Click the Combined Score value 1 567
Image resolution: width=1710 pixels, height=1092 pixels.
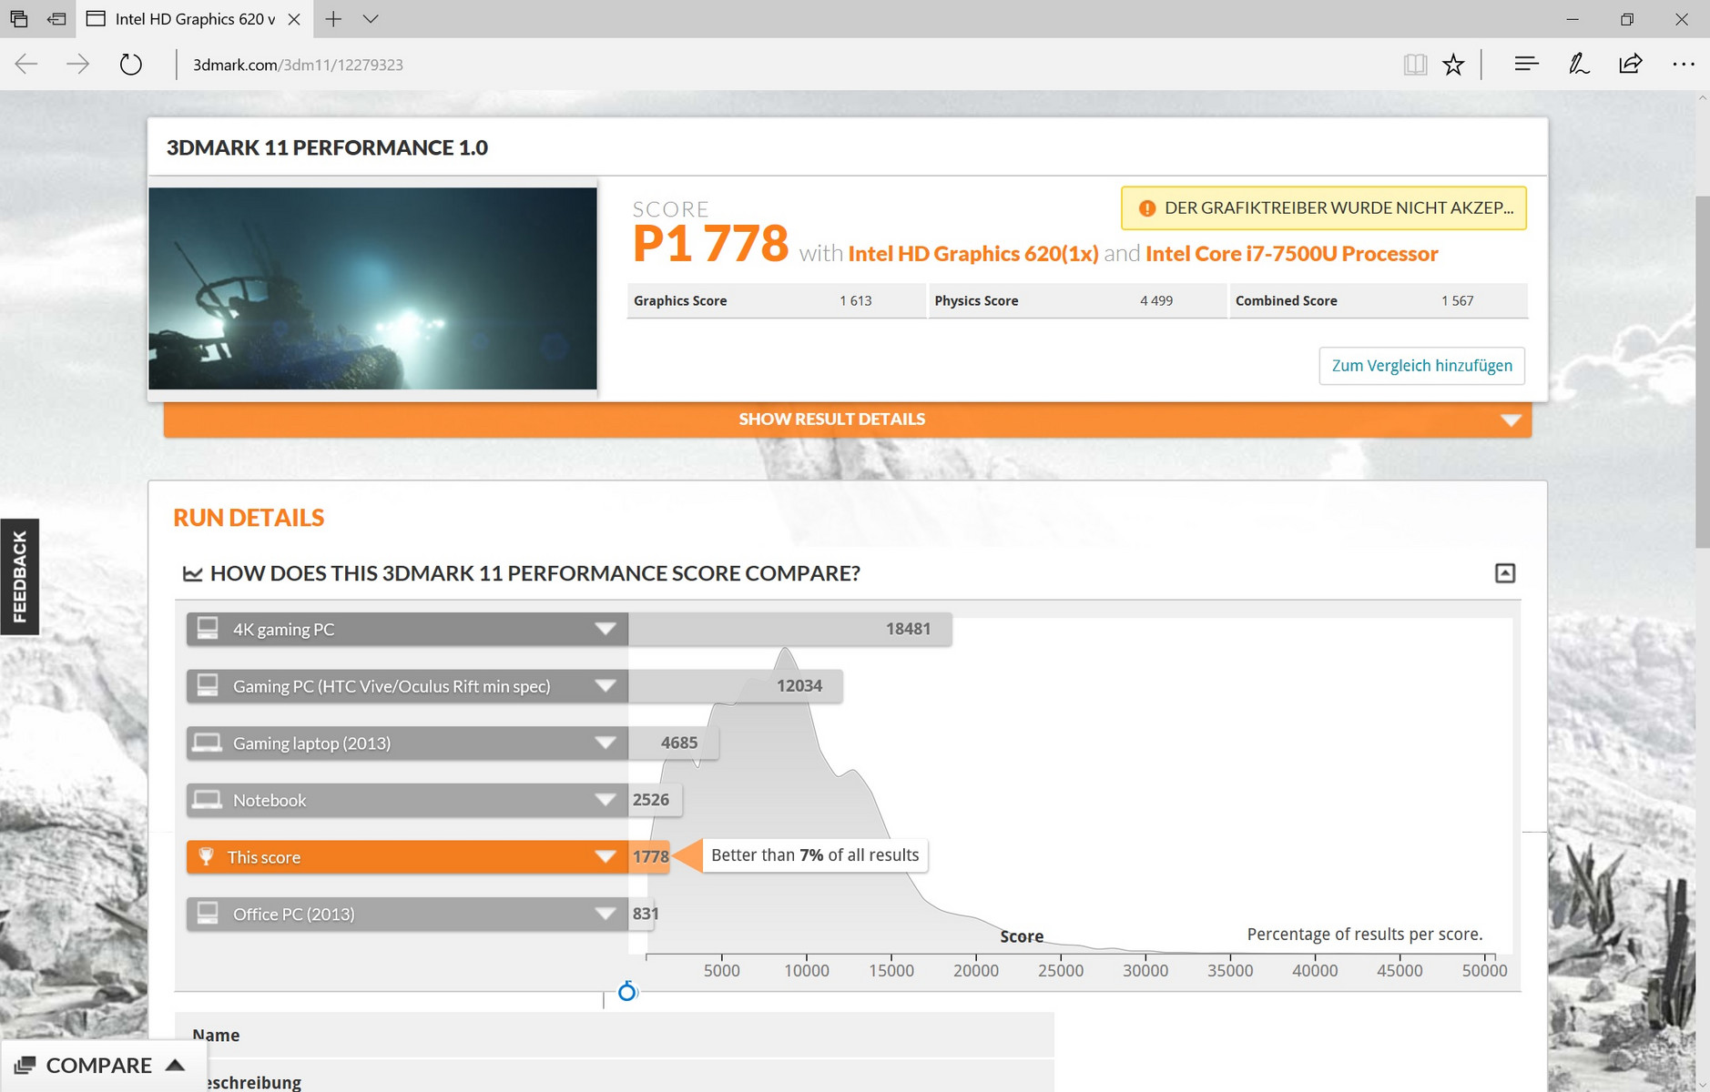(1457, 300)
